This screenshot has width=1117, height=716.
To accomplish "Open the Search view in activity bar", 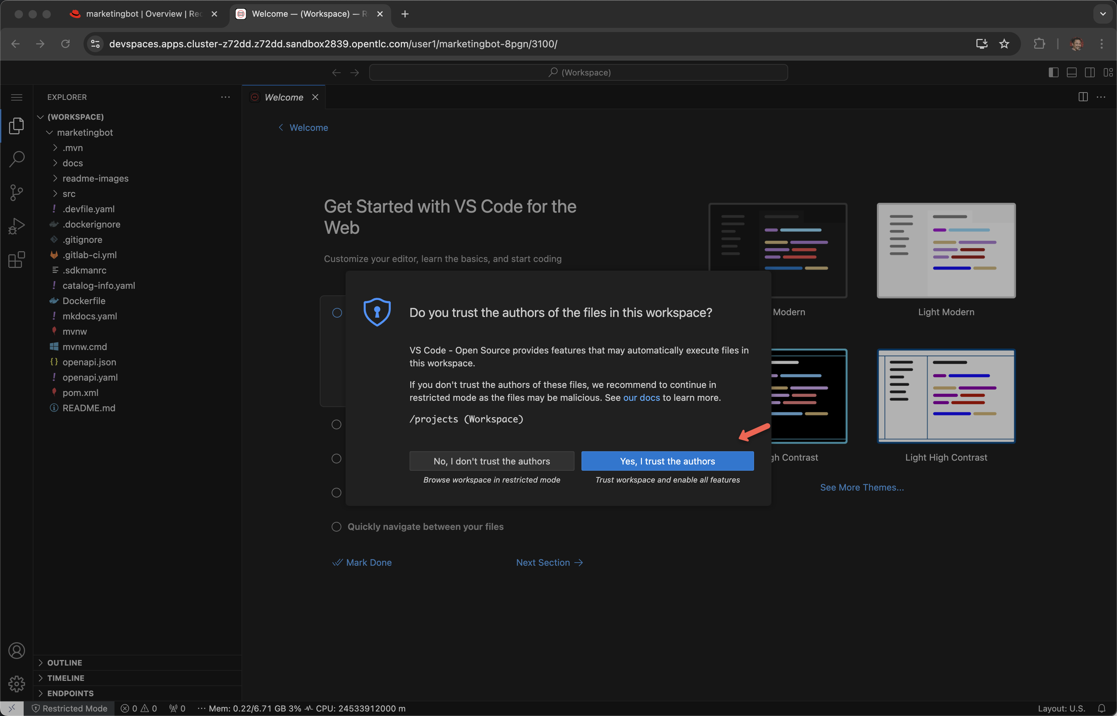I will [17, 159].
